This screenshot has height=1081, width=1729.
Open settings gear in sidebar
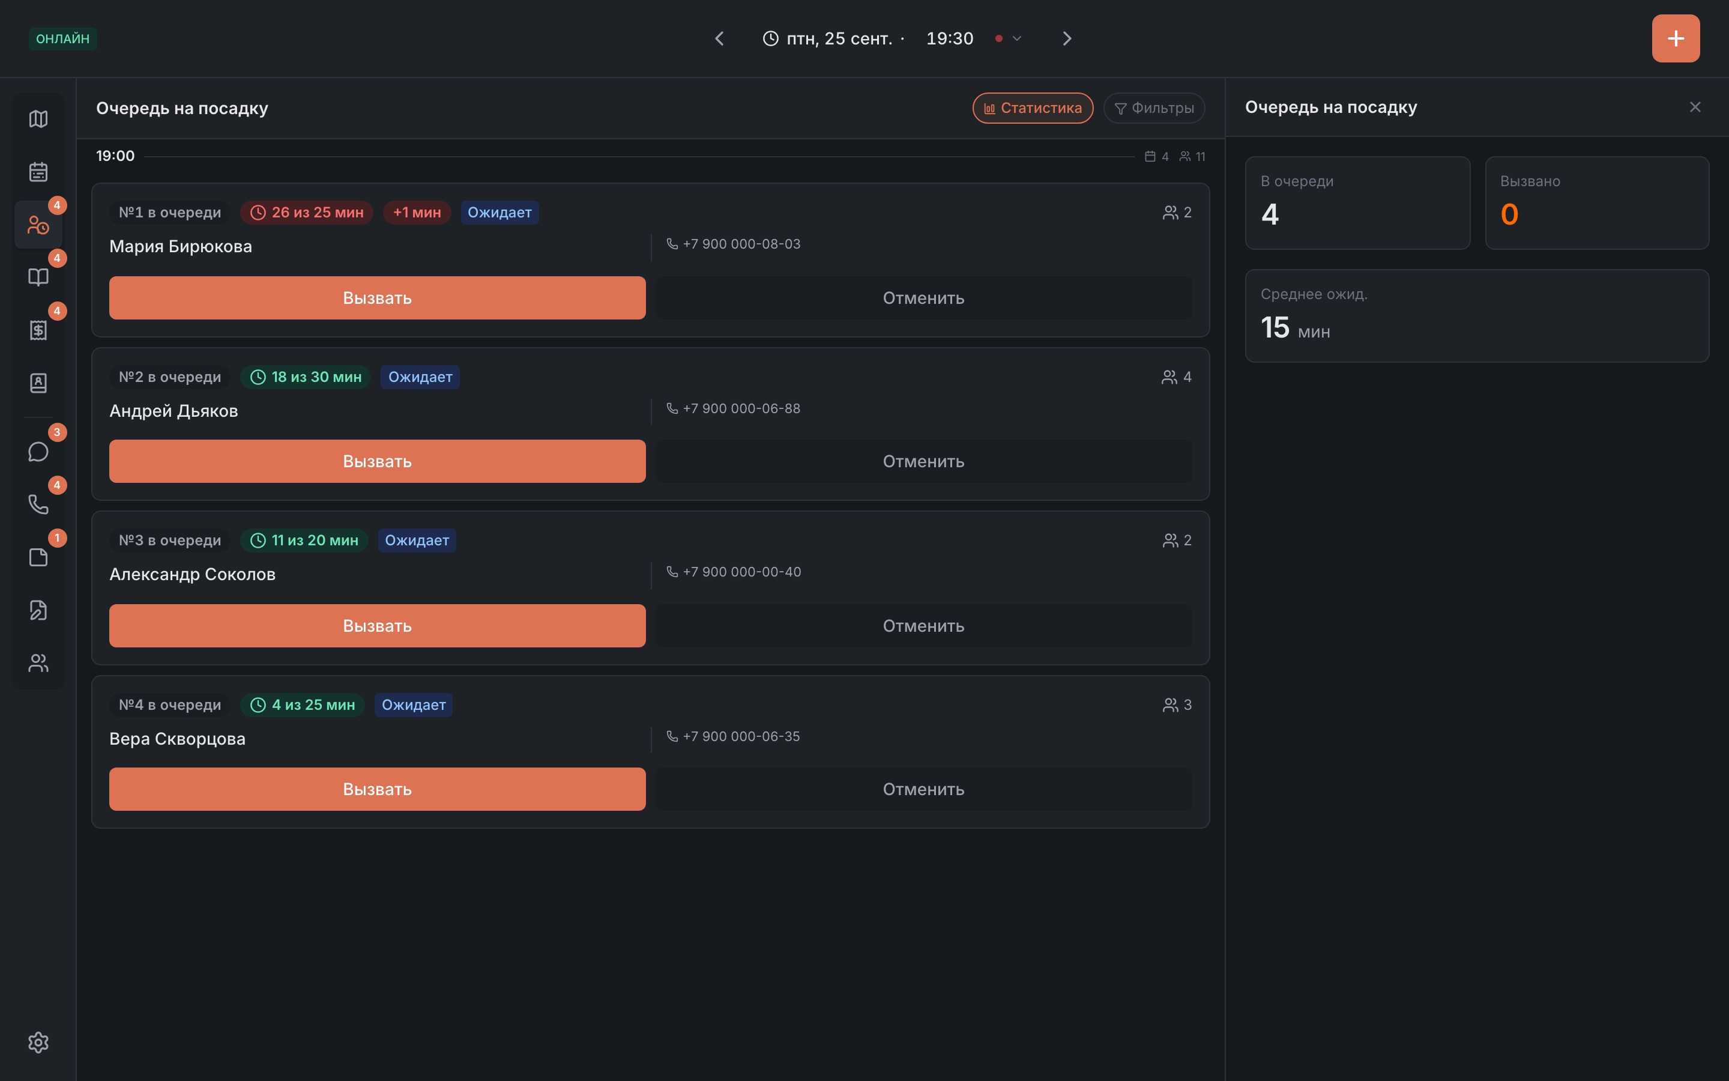[x=38, y=1043]
